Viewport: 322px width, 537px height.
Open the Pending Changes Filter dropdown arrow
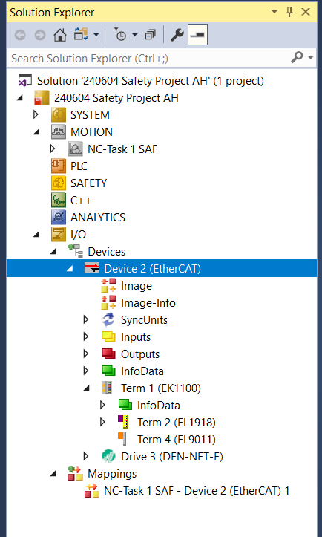point(135,35)
